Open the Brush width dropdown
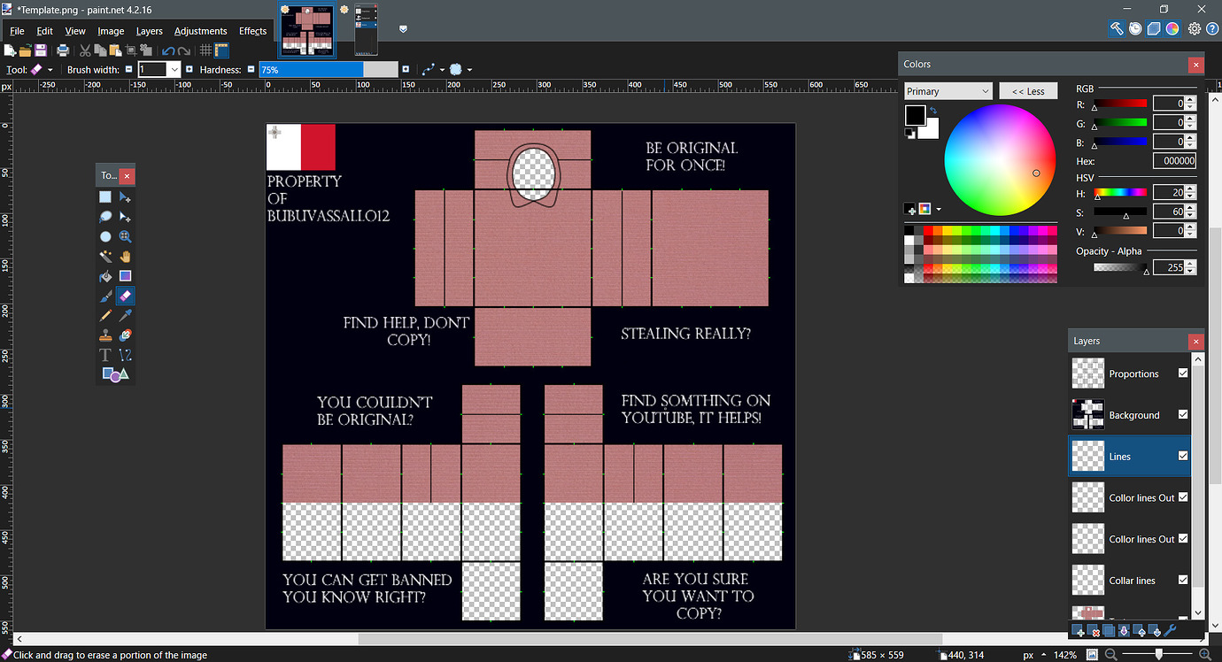Image resolution: width=1222 pixels, height=662 pixels. 174,69
